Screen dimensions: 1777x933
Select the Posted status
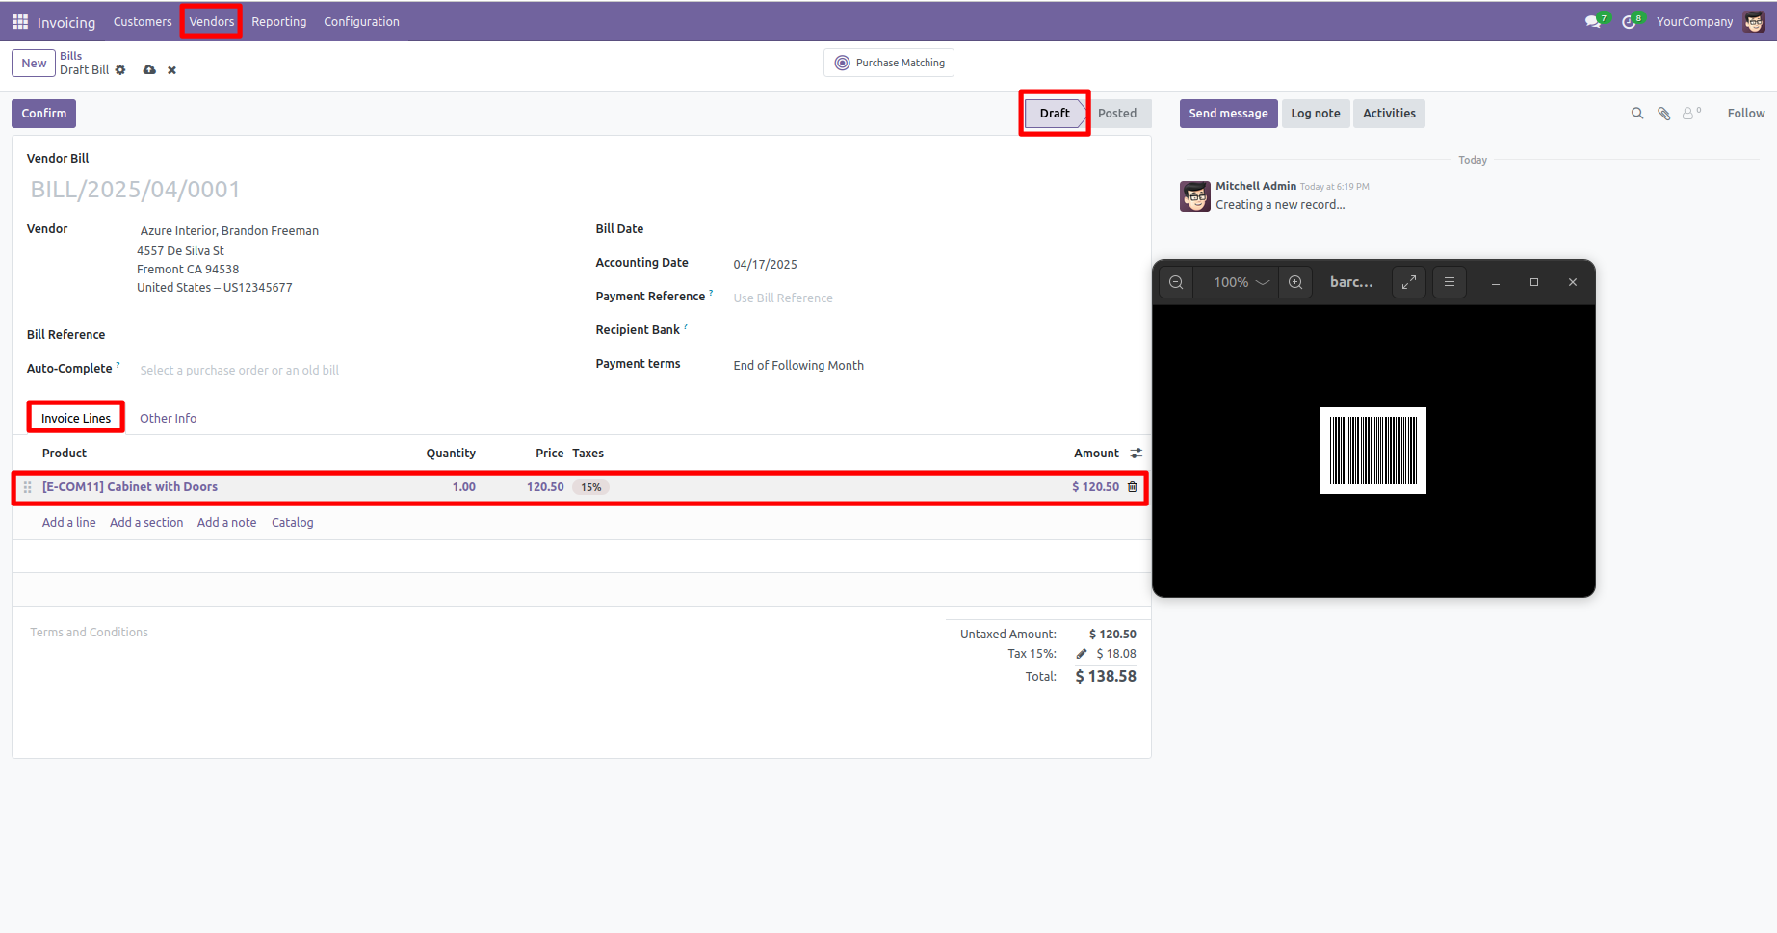click(x=1117, y=114)
